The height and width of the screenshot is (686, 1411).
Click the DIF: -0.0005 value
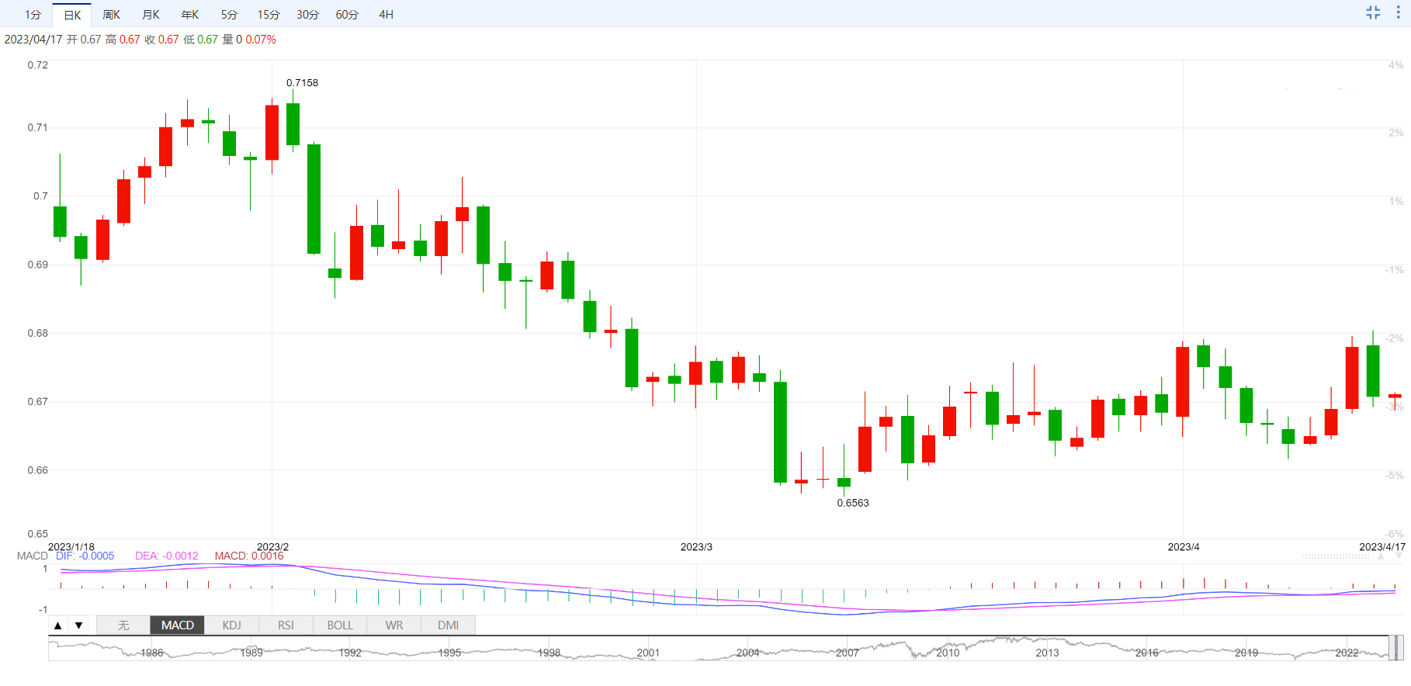85,556
